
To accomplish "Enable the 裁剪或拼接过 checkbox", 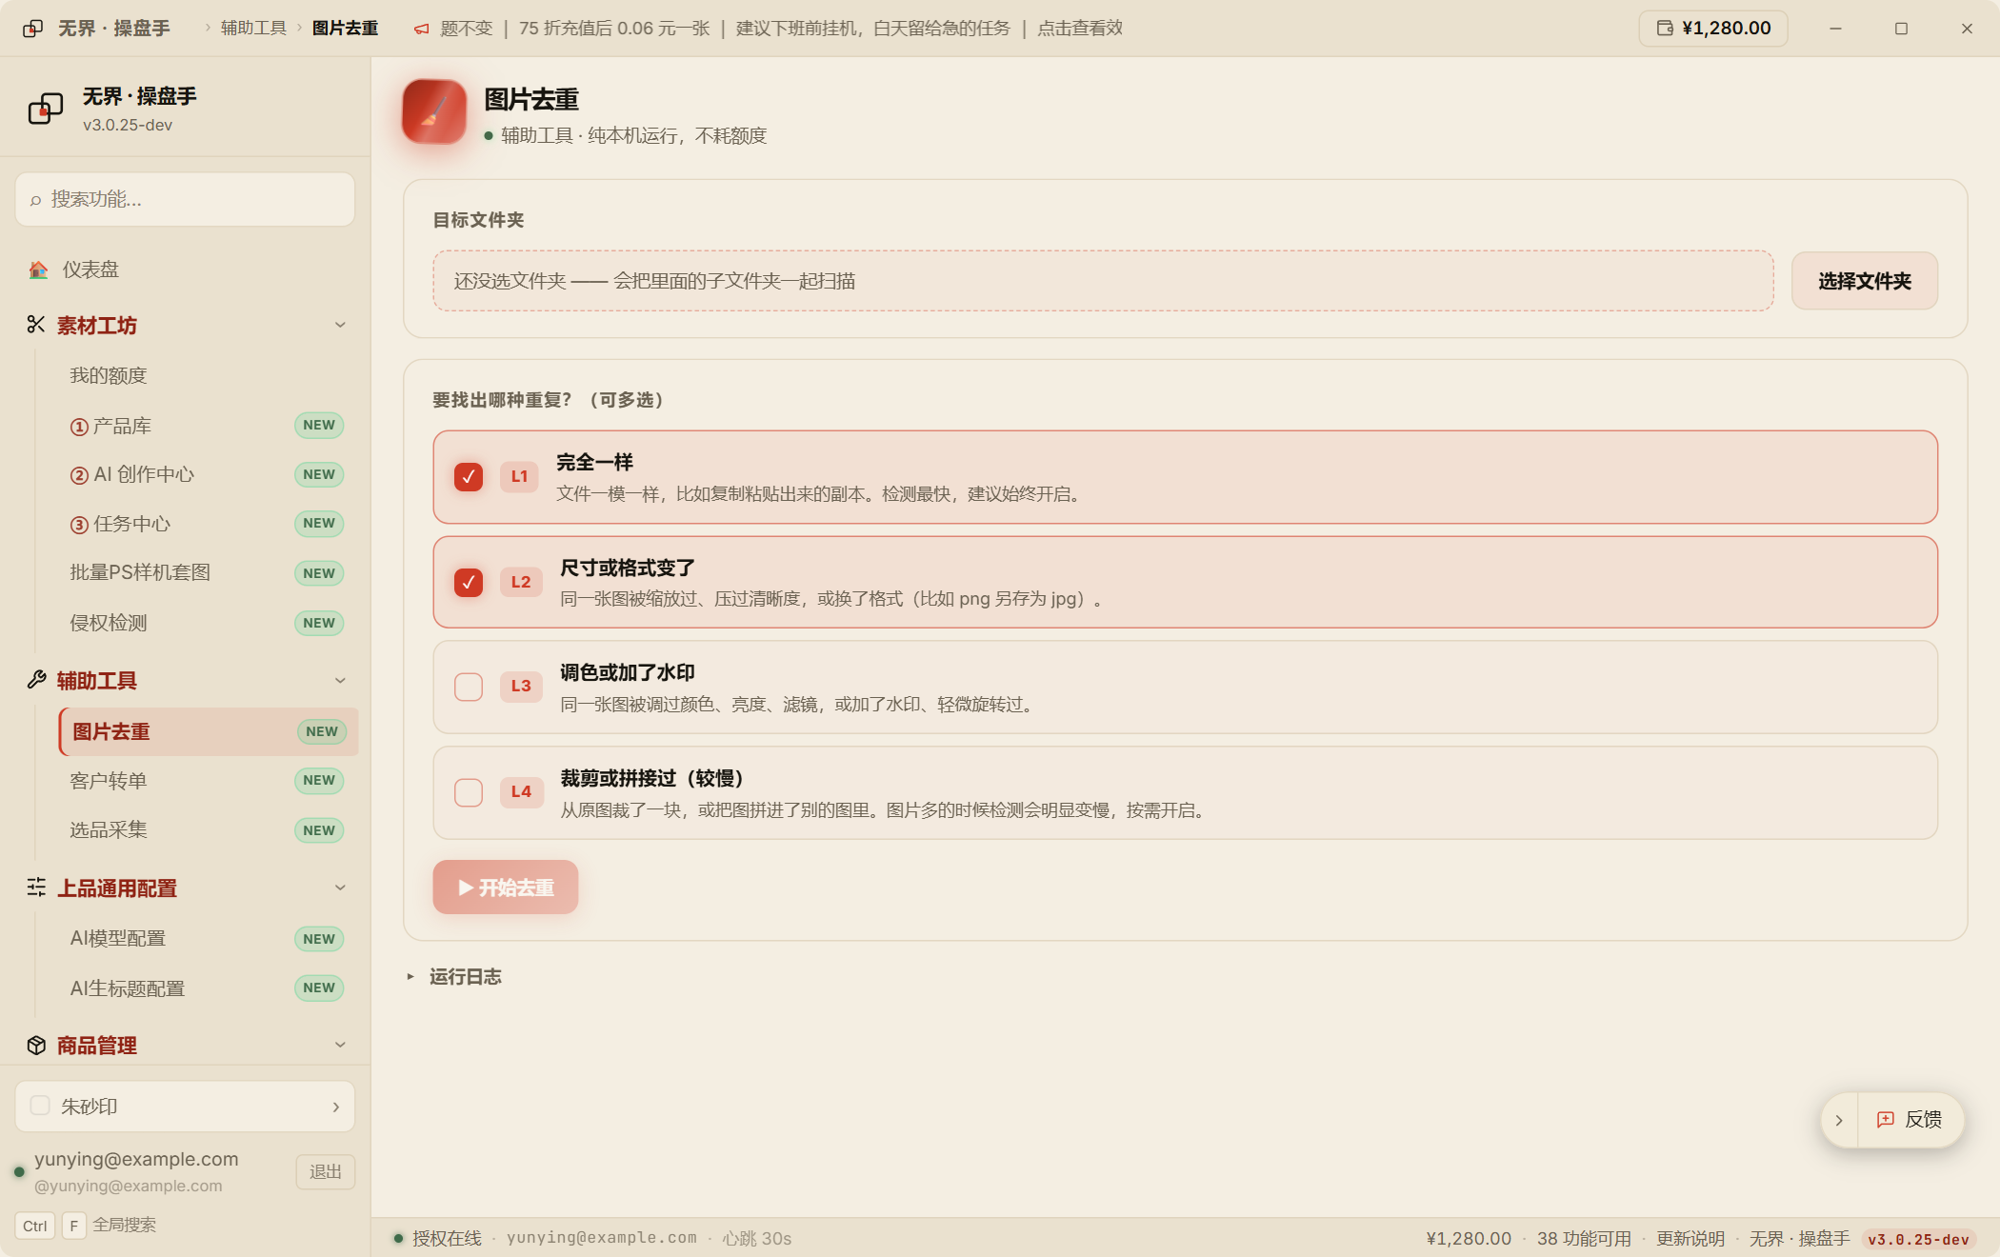I will (x=469, y=792).
